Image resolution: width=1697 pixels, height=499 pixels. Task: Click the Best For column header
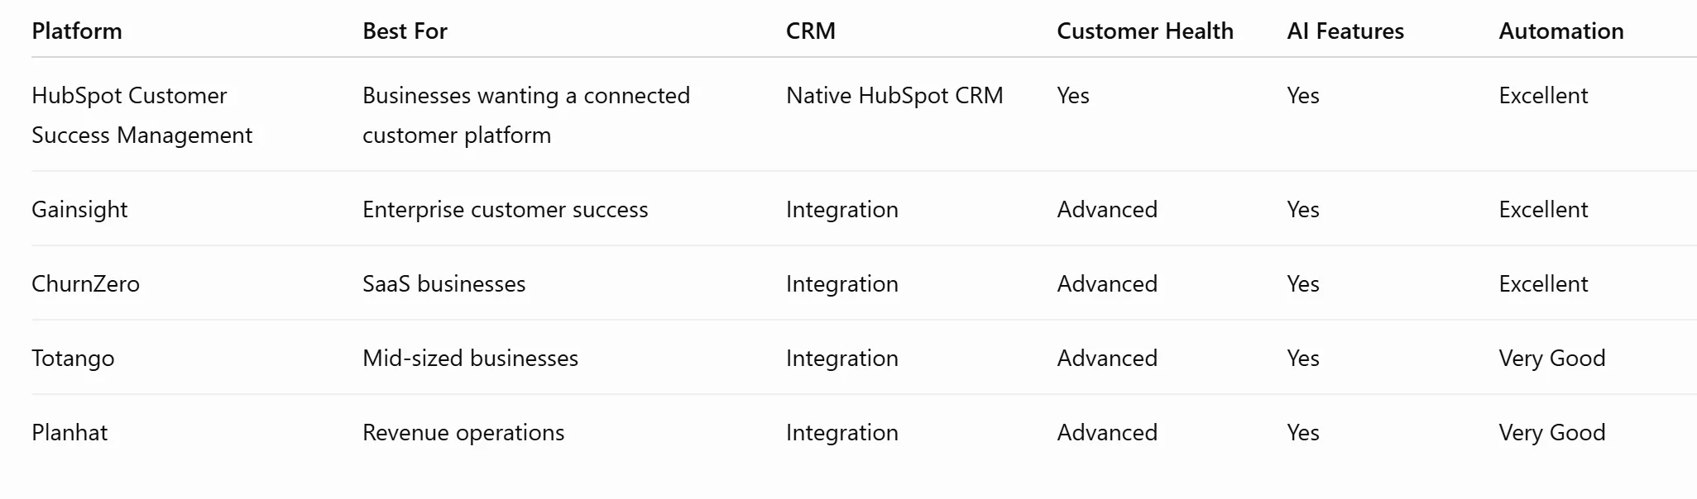coord(405,31)
